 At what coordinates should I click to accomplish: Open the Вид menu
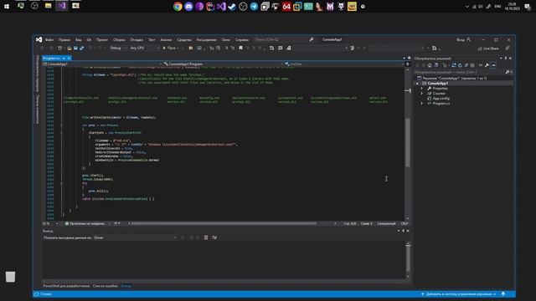point(78,40)
